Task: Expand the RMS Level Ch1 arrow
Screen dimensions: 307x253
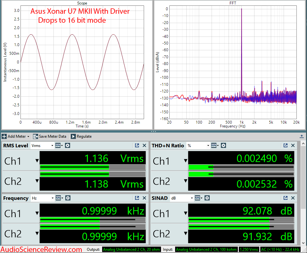Action: coord(37,161)
